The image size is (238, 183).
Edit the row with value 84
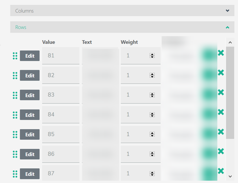point(30,115)
